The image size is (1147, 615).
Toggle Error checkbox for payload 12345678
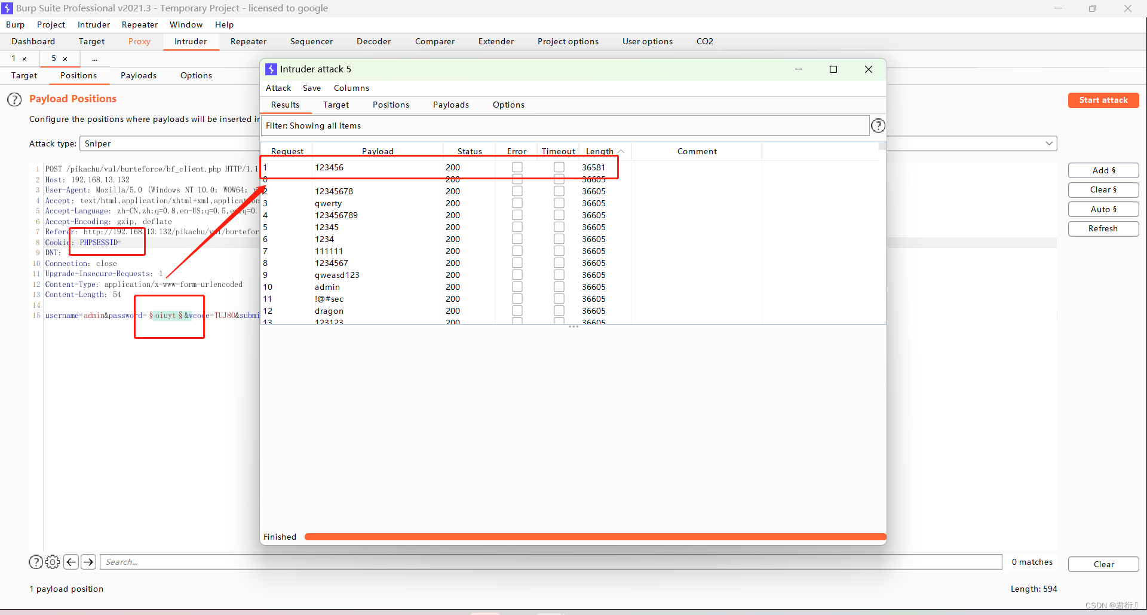point(517,191)
